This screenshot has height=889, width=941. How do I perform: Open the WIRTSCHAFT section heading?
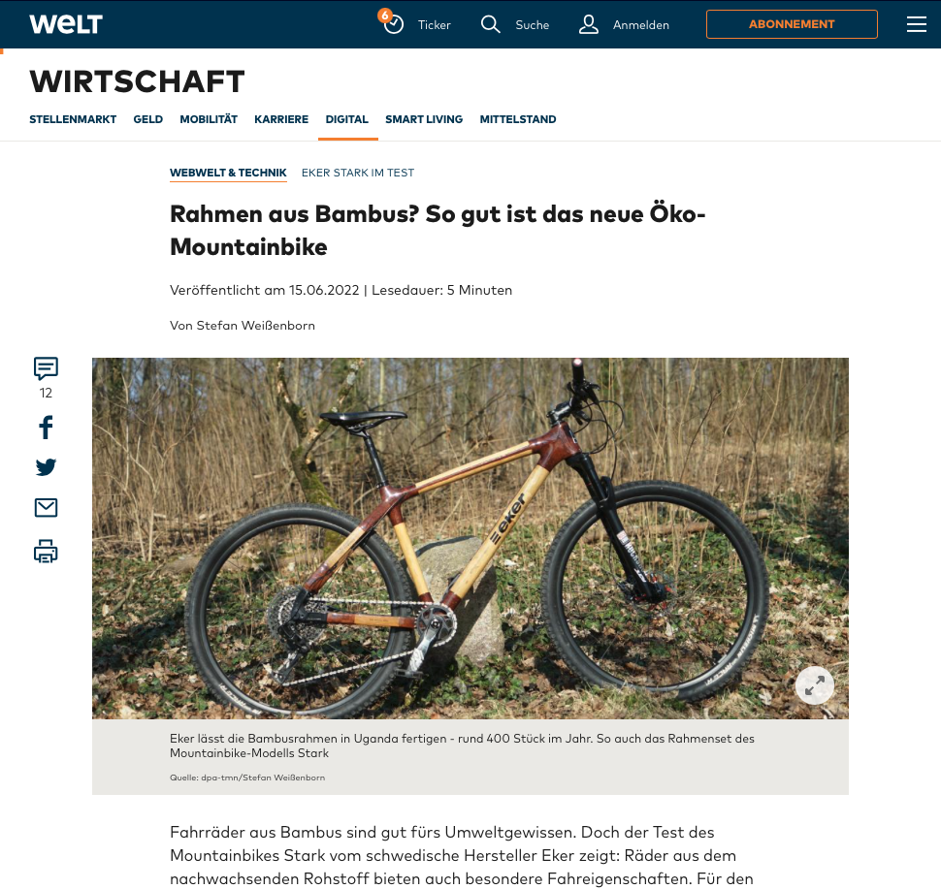click(x=137, y=81)
